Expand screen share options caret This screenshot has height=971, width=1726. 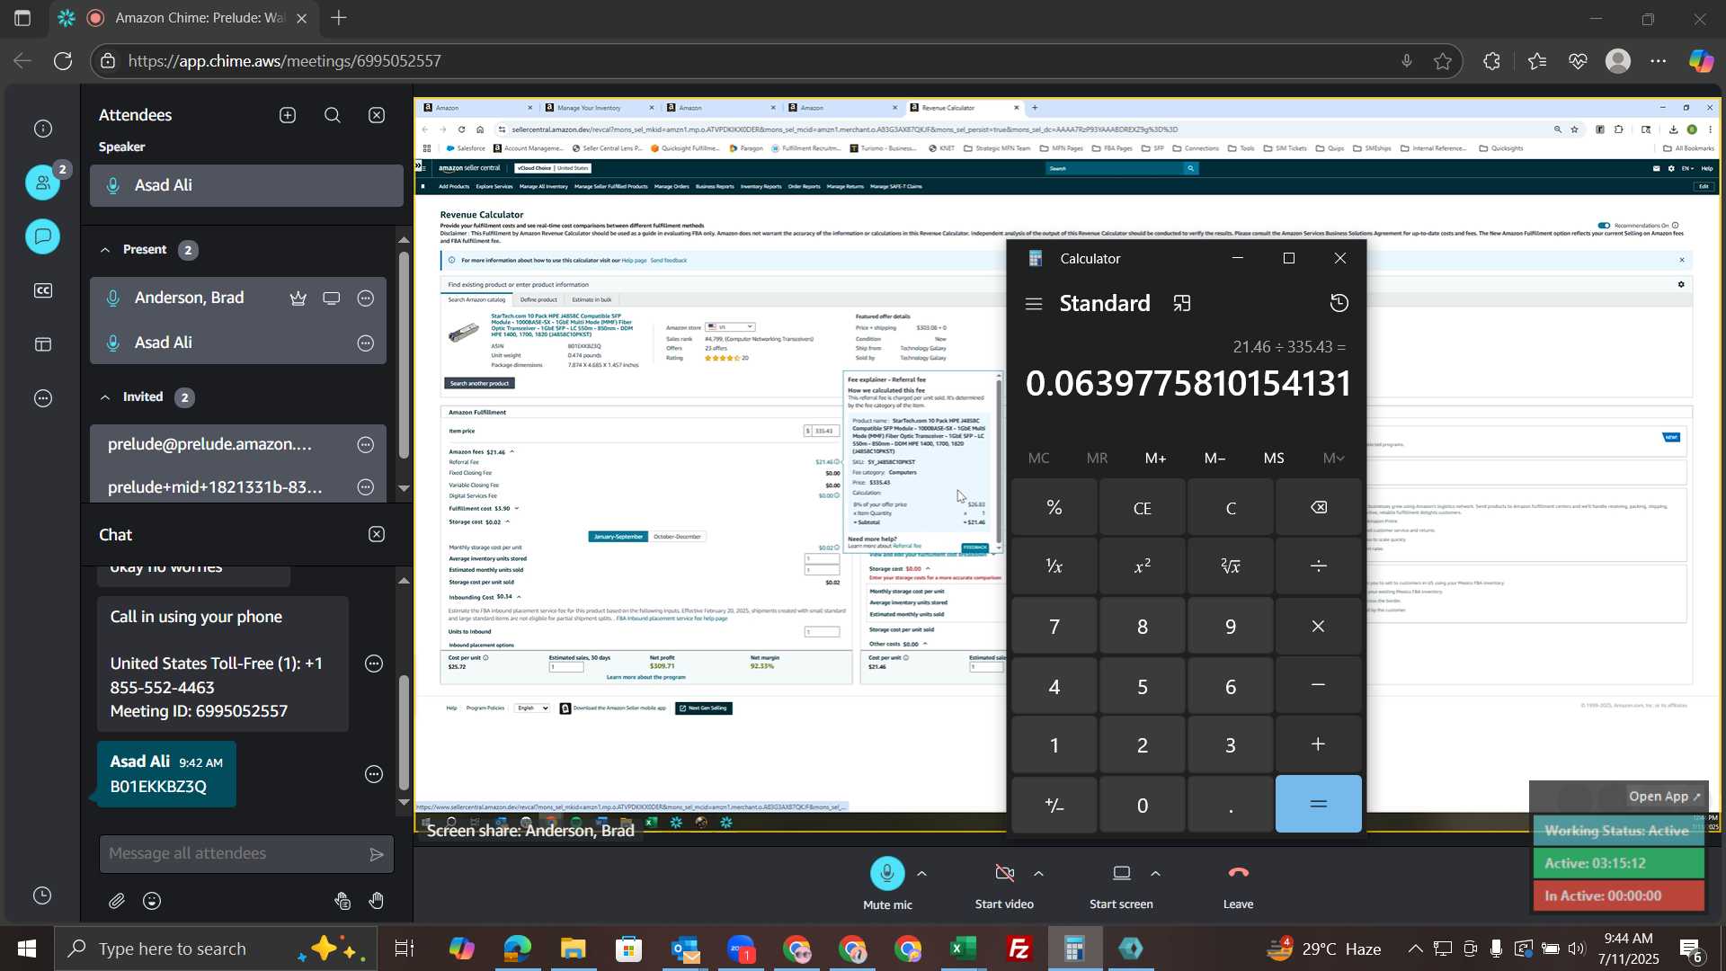tap(1155, 874)
